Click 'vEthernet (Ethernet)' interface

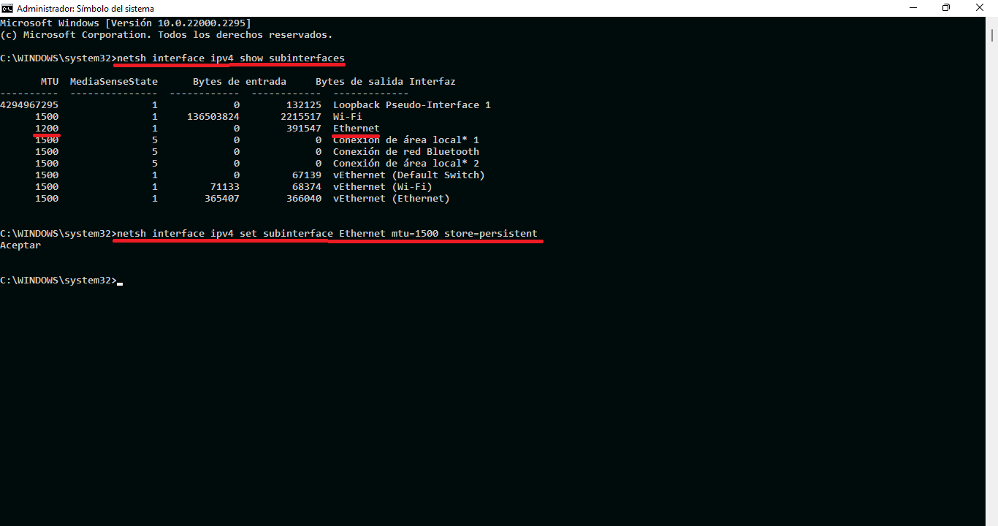(392, 198)
